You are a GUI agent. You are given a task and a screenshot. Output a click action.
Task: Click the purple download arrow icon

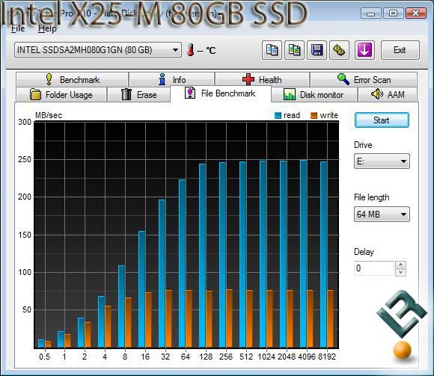click(x=365, y=50)
